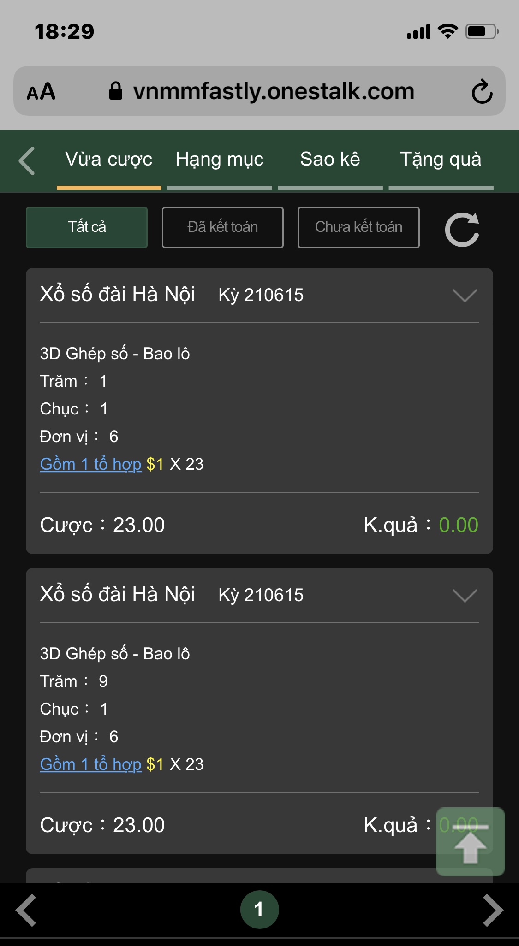The width and height of the screenshot is (519, 946).
Task: Switch to Hạng mục tab
Action: click(220, 160)
